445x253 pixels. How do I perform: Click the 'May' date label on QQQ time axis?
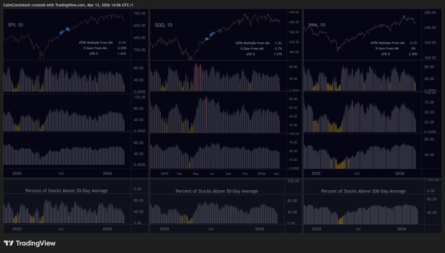(x=196, y=174)
